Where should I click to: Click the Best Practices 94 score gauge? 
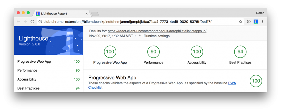pyautogui.click(x=240, y=52)
